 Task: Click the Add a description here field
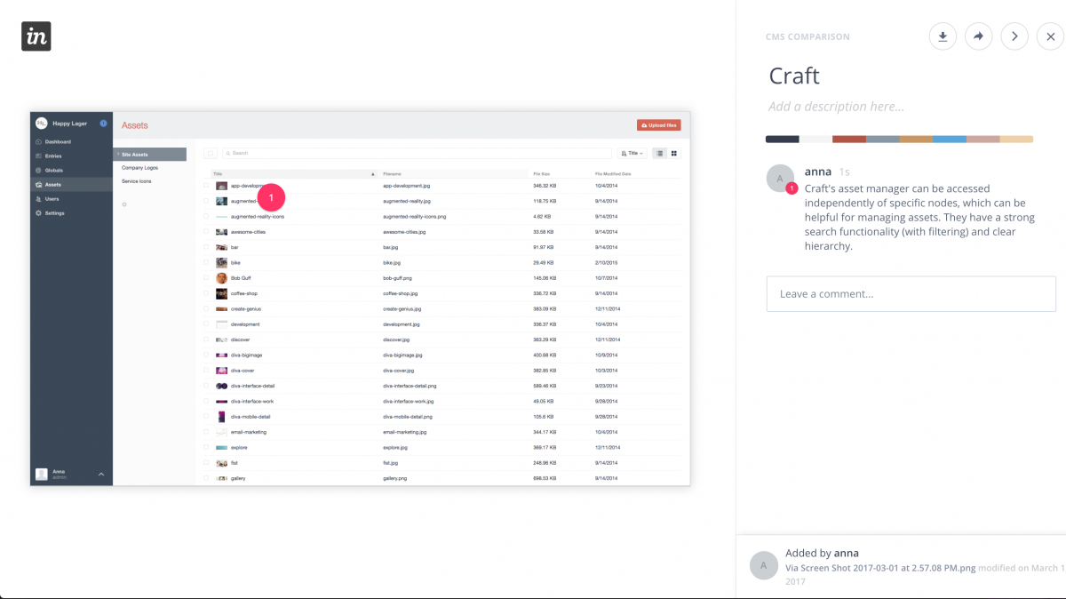click(837, 107)
